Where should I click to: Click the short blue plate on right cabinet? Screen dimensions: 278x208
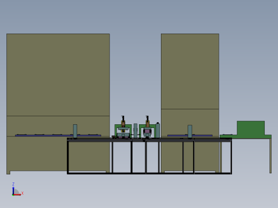(x=190, y=135)
